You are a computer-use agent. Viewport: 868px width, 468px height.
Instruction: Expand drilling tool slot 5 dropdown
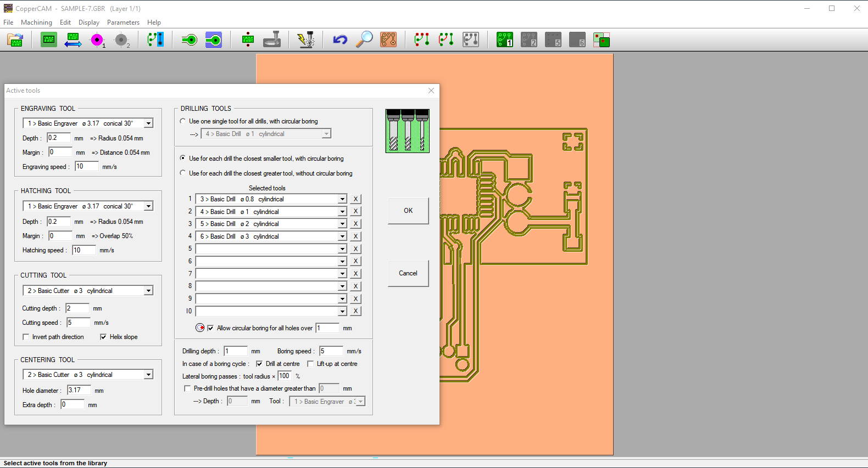tap(342, 249)
